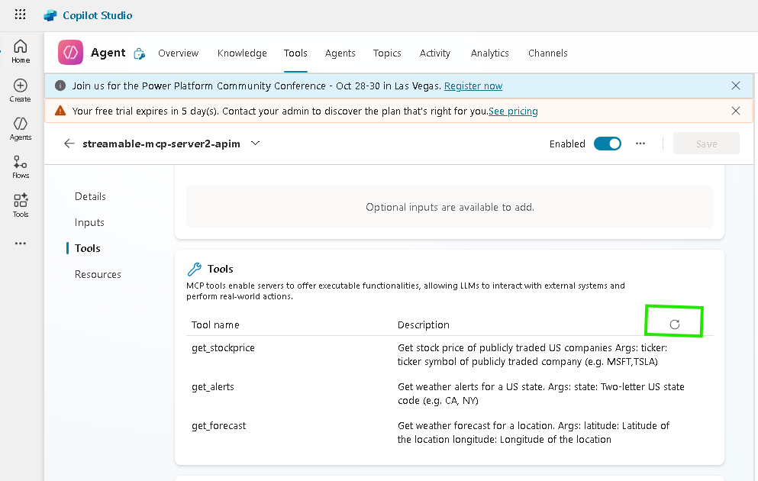This screenshot has width=758, height=481.
Task: Select Tools in the section side list
Action: 88,248
